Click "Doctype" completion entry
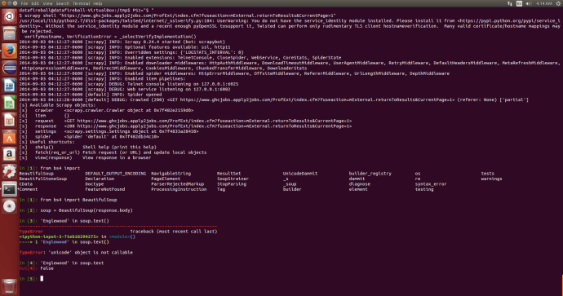Image resolution: width=563 pixels, height=296 pixels. (x=95, y=184)
